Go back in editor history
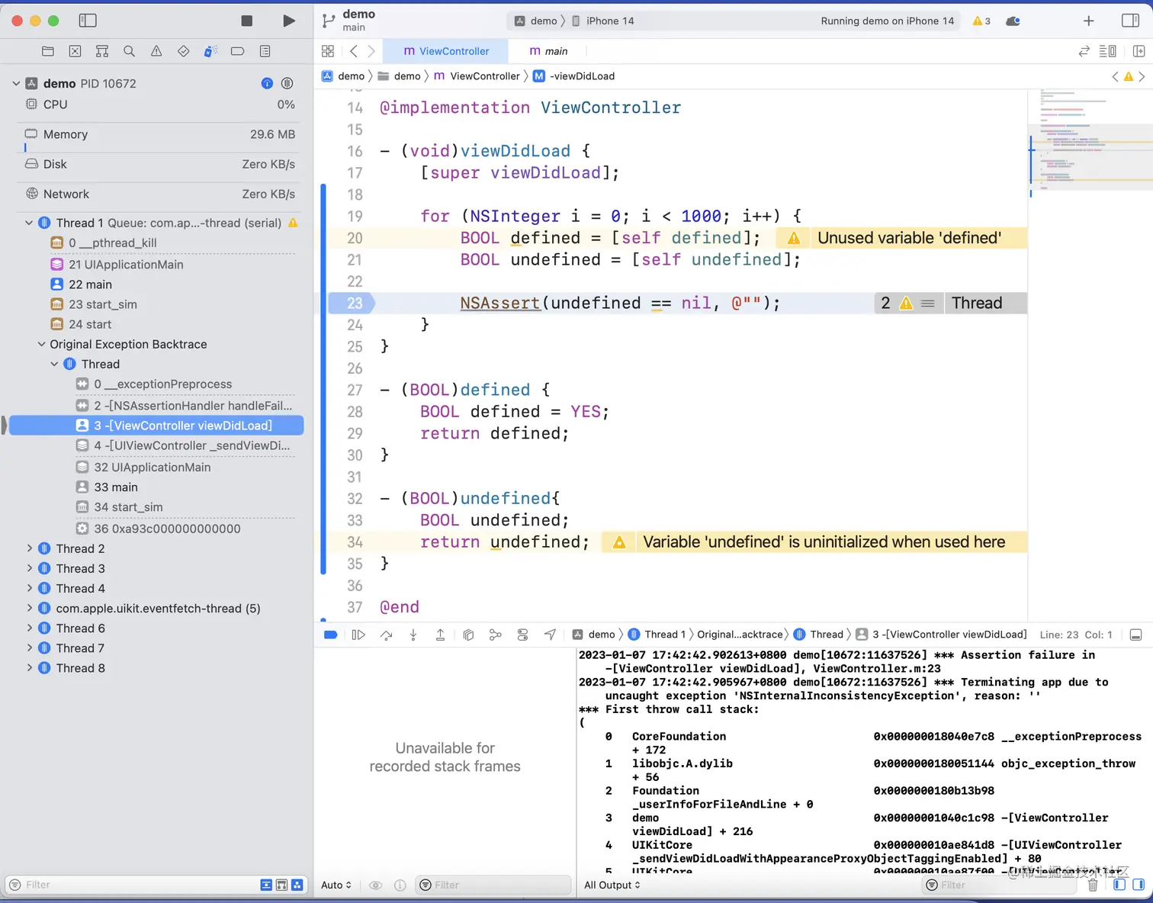This screenshot has width=1153, height=903. click(353, 51)
